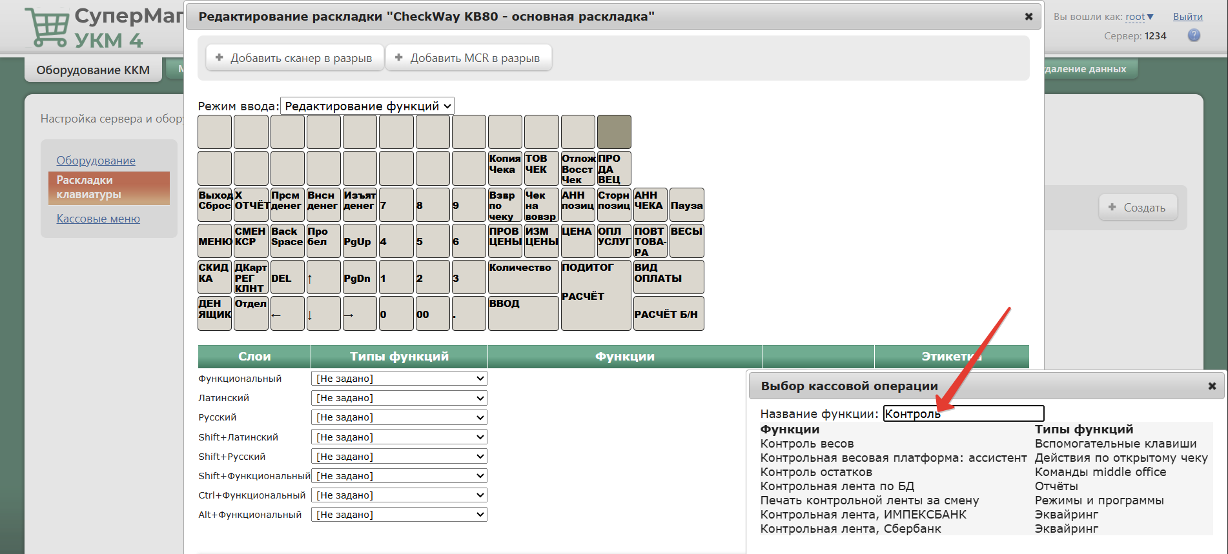This screenshot has height=554, width=1228.
Task: Click Добавить сканер в разрыв button
Action: click(294, 58)
